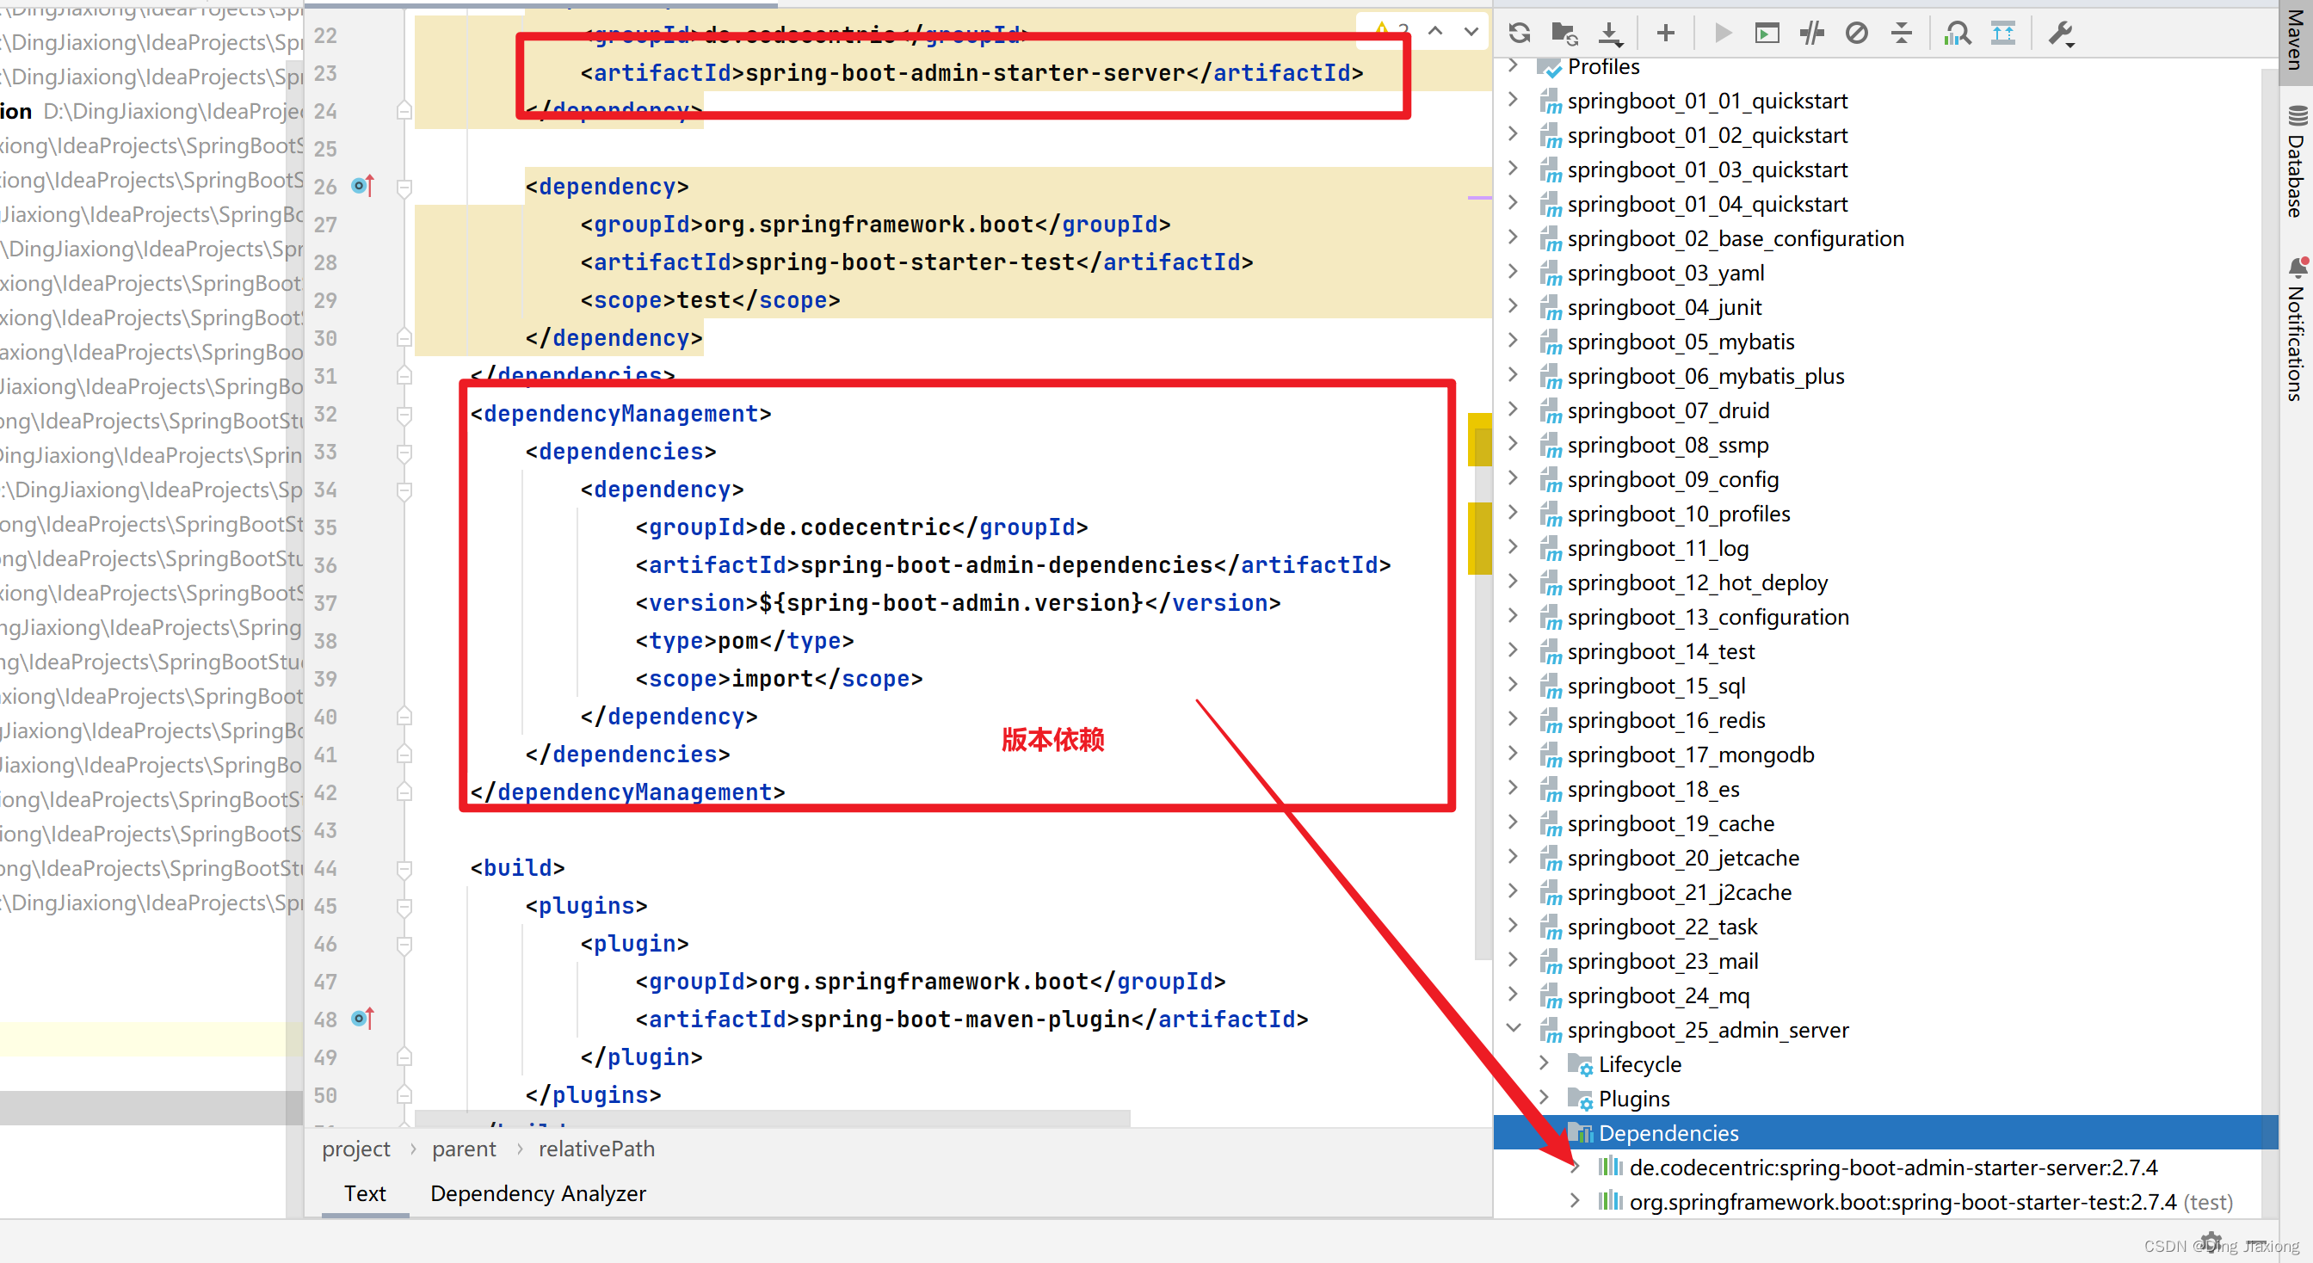
Task: Go to next highlighted error arrow
Action: pyautogui.click(x=1471, y=30)
